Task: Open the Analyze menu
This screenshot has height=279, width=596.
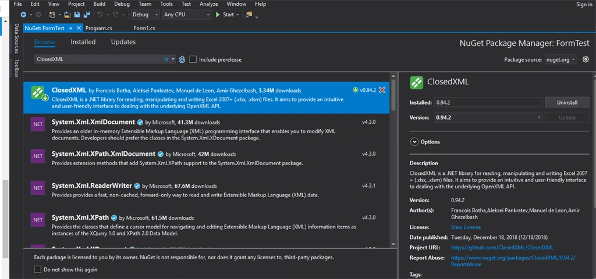Action: (x=209, y=4)
